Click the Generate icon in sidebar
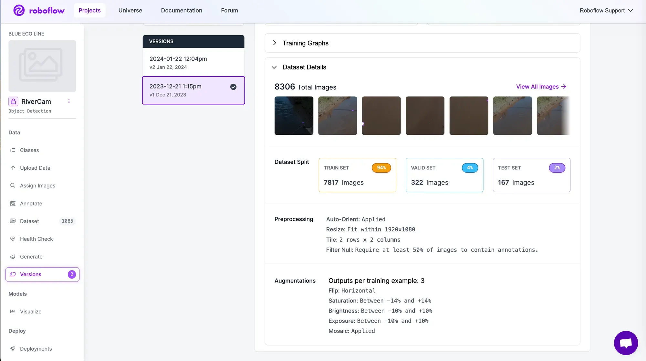 [13, 257]
